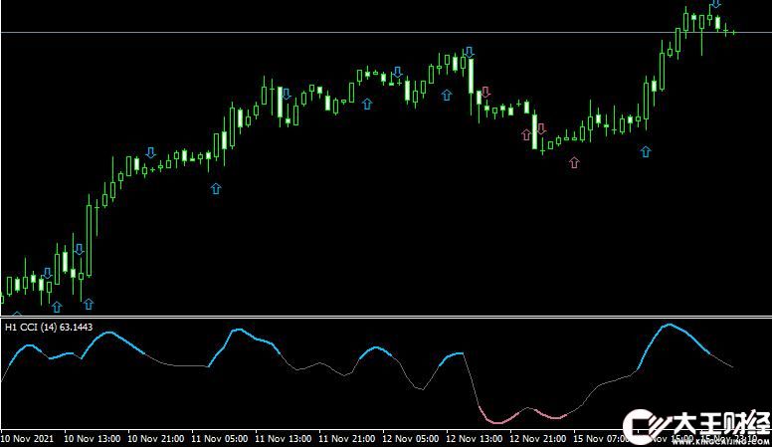Select the blue down arrow at the chart's highest peak
772x447 pixels.
(716, 3)
